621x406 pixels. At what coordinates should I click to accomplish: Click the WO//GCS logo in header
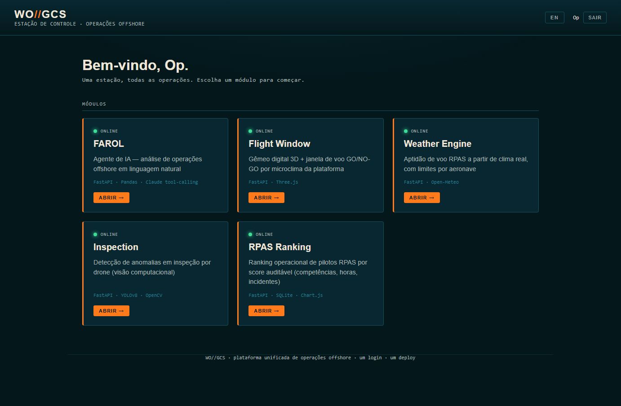point(40,14)
